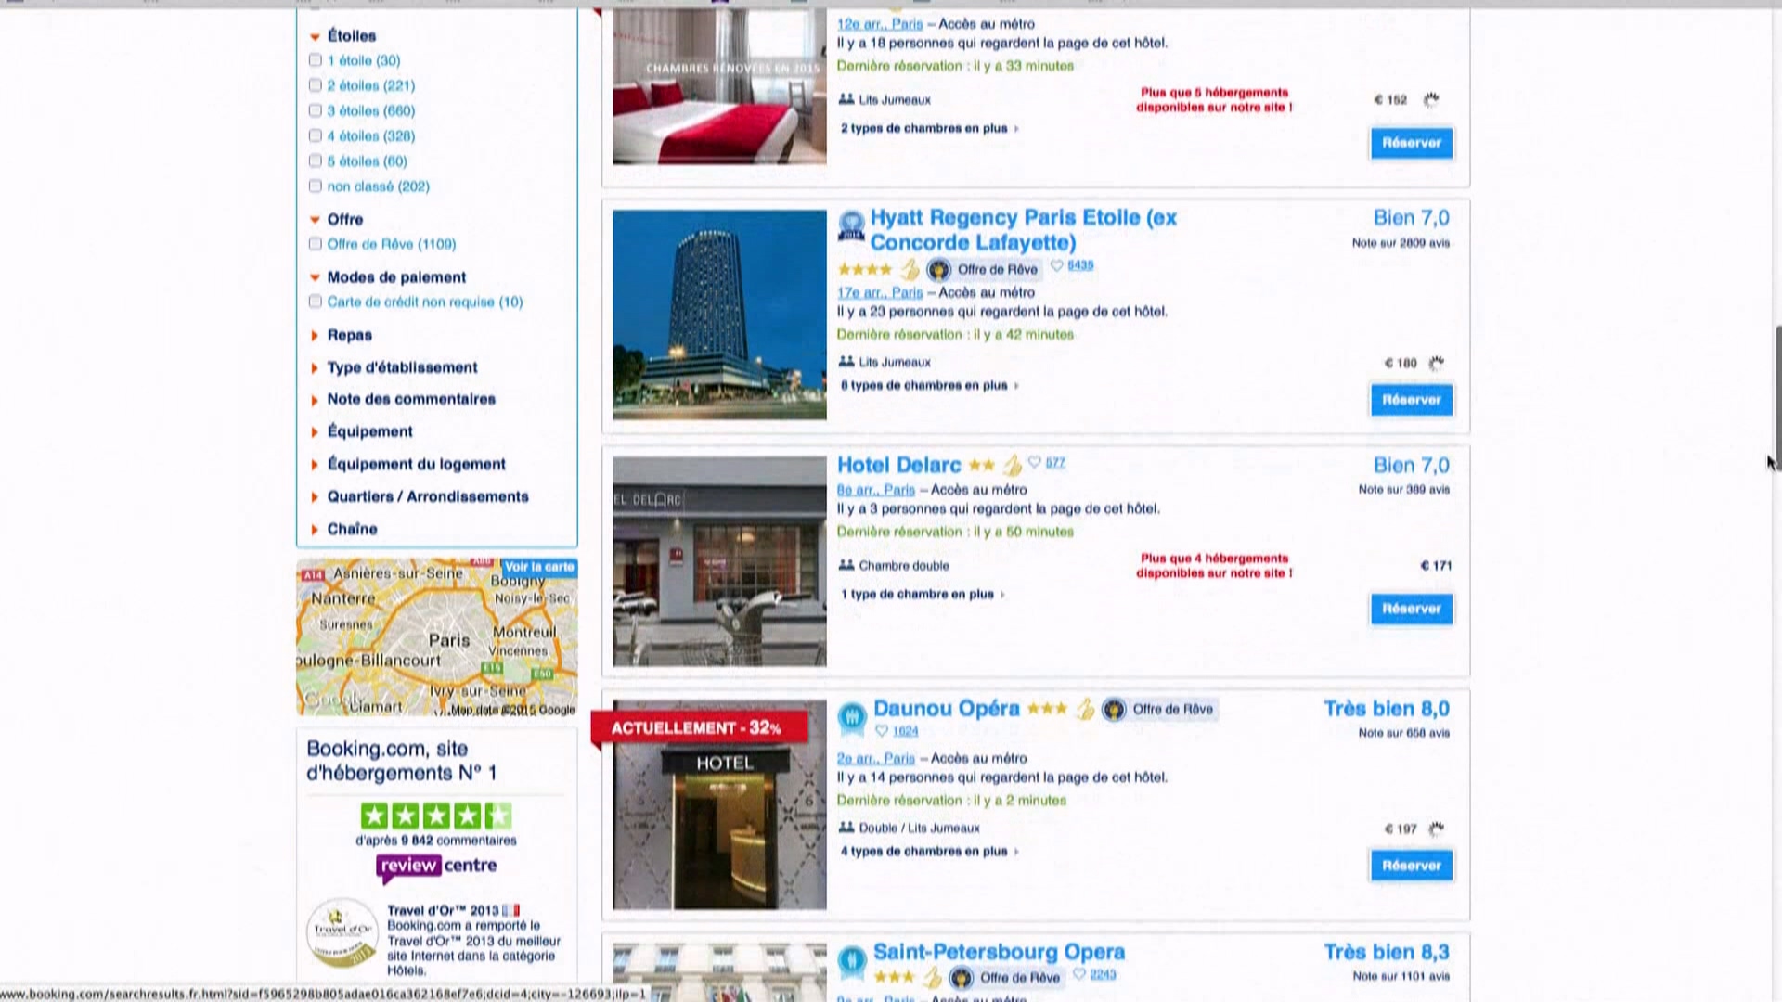This screenshot has height=1002, width=1782.
Task: Click the Paris map preview
Action: click(x=436, y=636)
